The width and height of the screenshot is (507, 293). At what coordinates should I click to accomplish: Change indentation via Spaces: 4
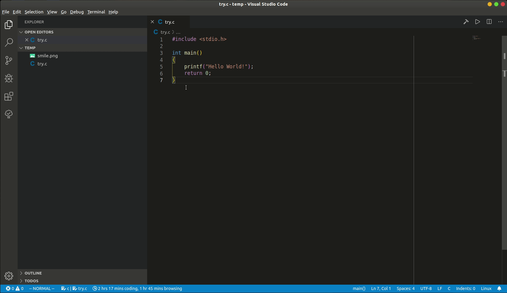(405, 289)
